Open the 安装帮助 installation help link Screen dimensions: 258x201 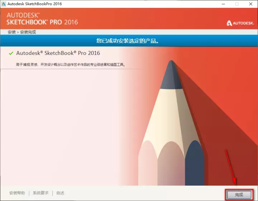17,193
